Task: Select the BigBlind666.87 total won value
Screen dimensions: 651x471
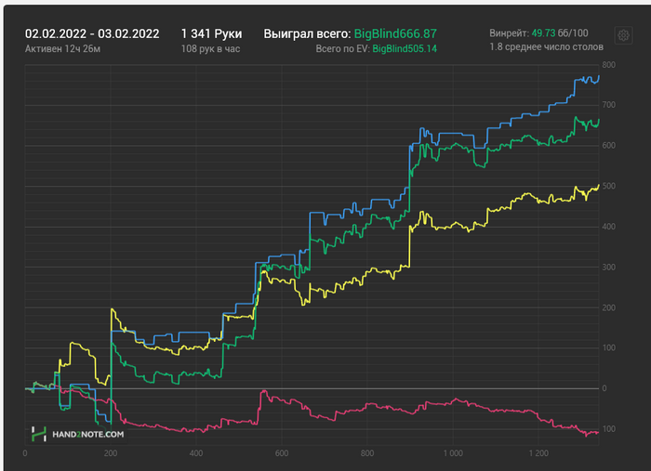Action: (395, 33)
